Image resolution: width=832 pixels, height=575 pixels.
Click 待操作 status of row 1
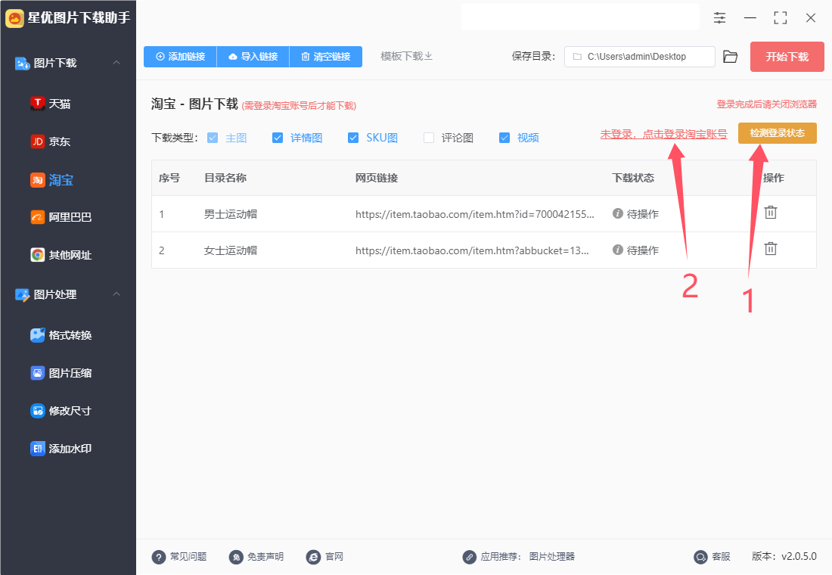coord(635,214)
